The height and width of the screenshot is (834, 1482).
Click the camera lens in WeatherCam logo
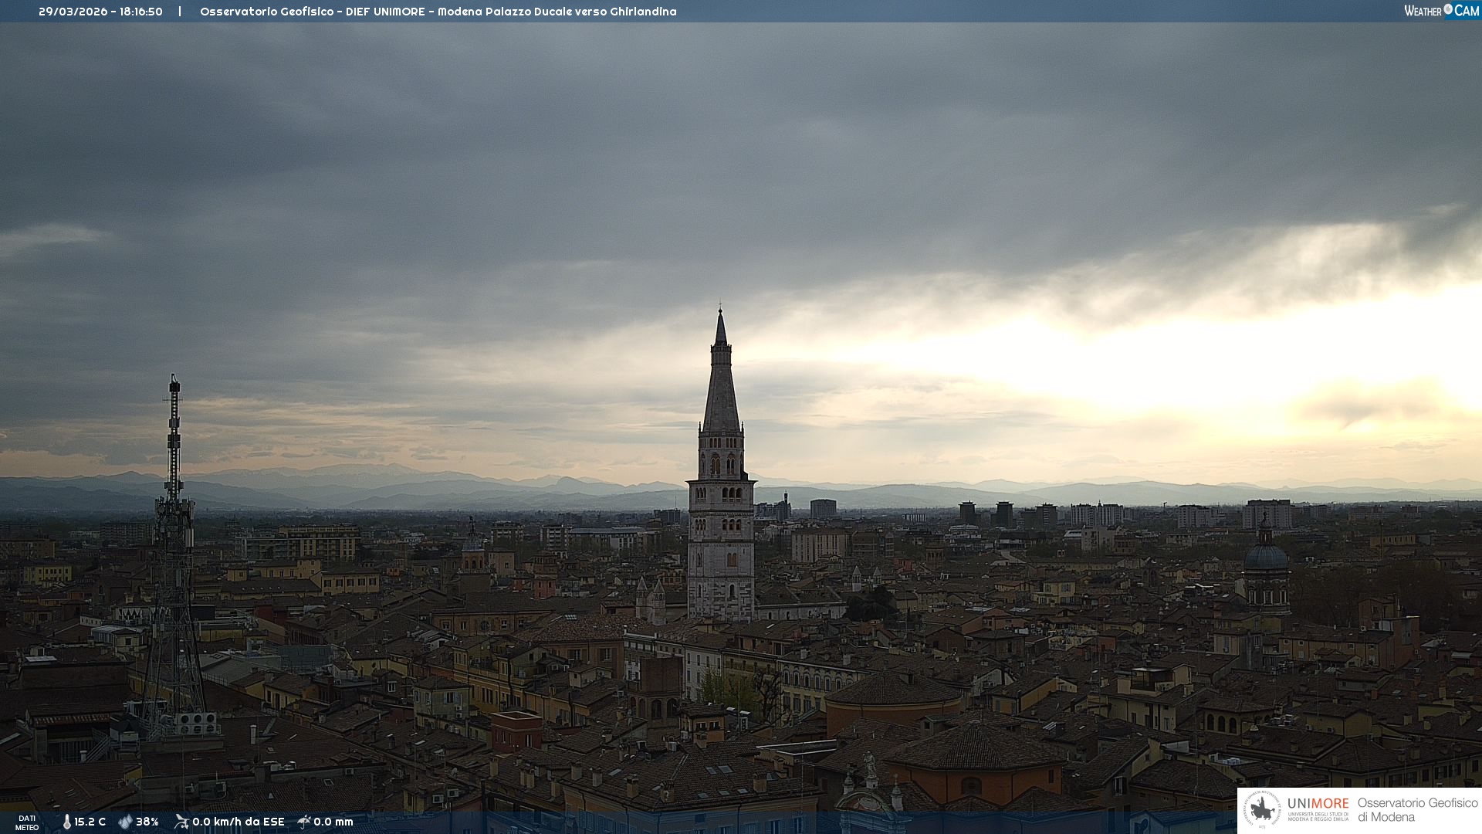(x=1448, y=9)
